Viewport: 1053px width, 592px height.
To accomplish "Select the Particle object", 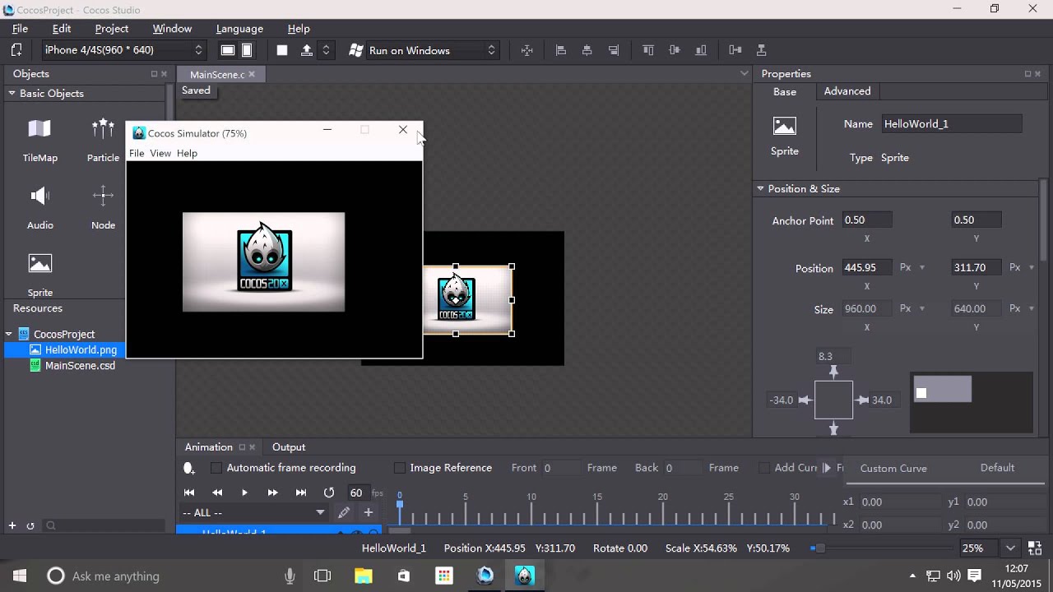I will [103, 141].
